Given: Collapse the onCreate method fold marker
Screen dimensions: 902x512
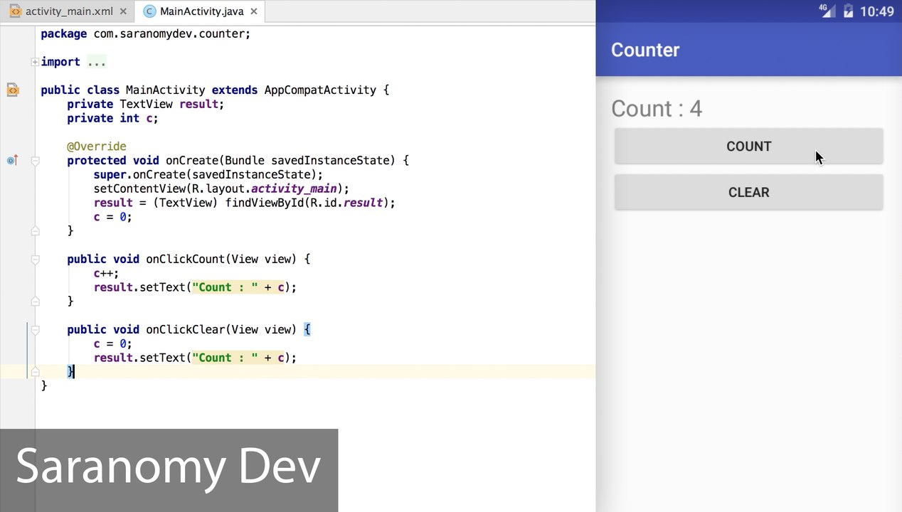Looking at the screenshot, I should tap(35, 161).
